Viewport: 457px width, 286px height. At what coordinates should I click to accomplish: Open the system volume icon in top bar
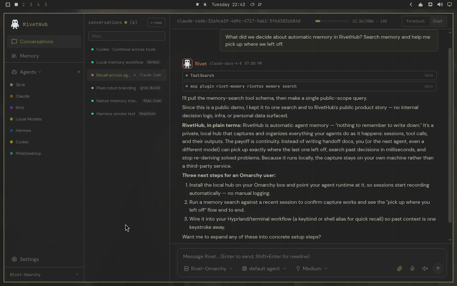pos(440,5)
